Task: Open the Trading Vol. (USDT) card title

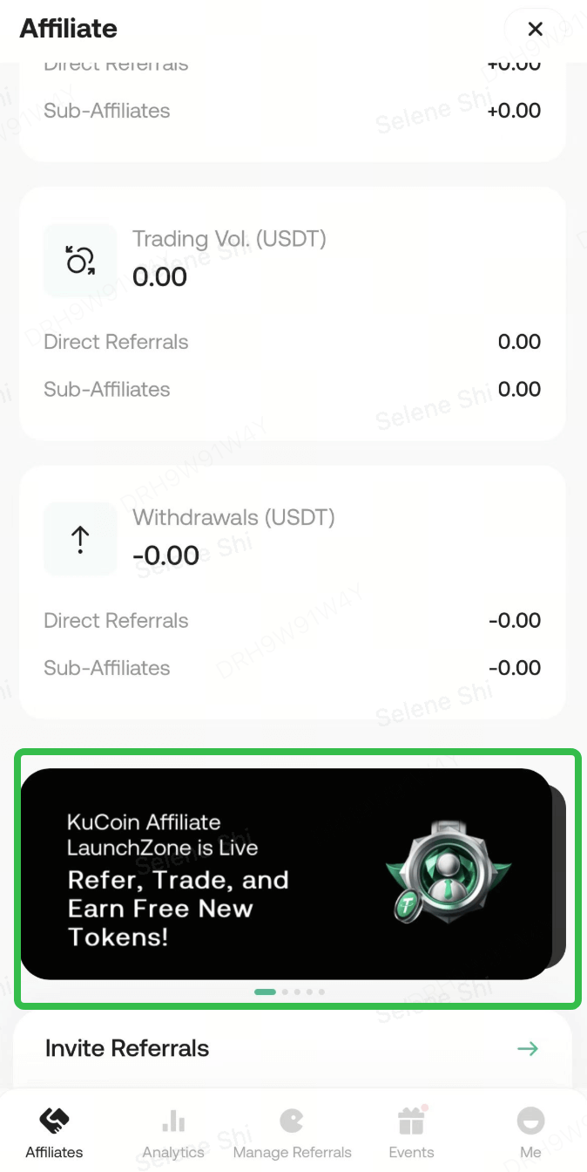Action: [x=229, y=239]
